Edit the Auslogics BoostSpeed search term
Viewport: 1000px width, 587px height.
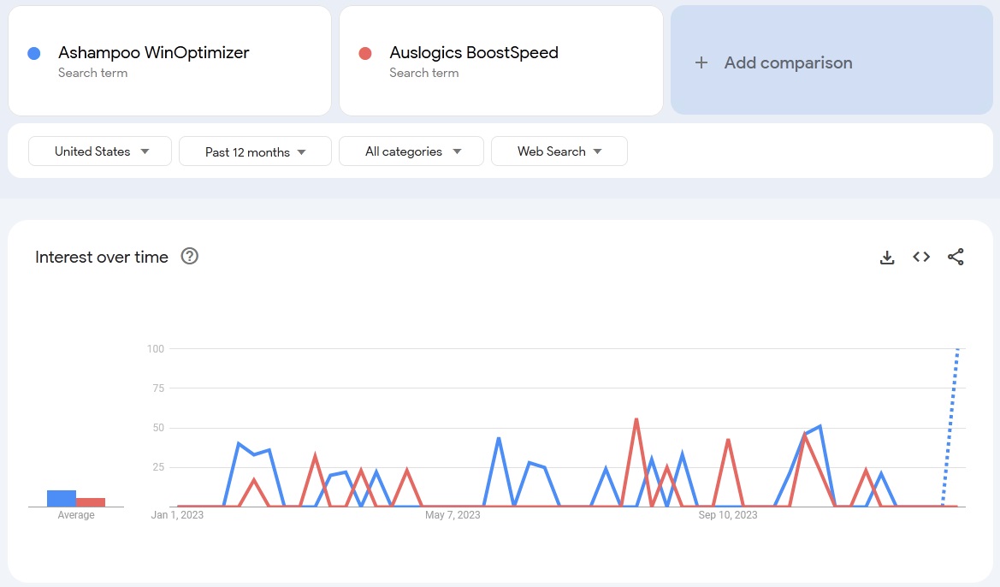click(x=501, y=62)
